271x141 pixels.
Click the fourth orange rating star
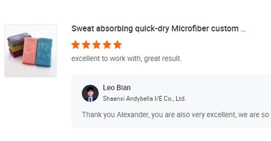pos(107,45)
